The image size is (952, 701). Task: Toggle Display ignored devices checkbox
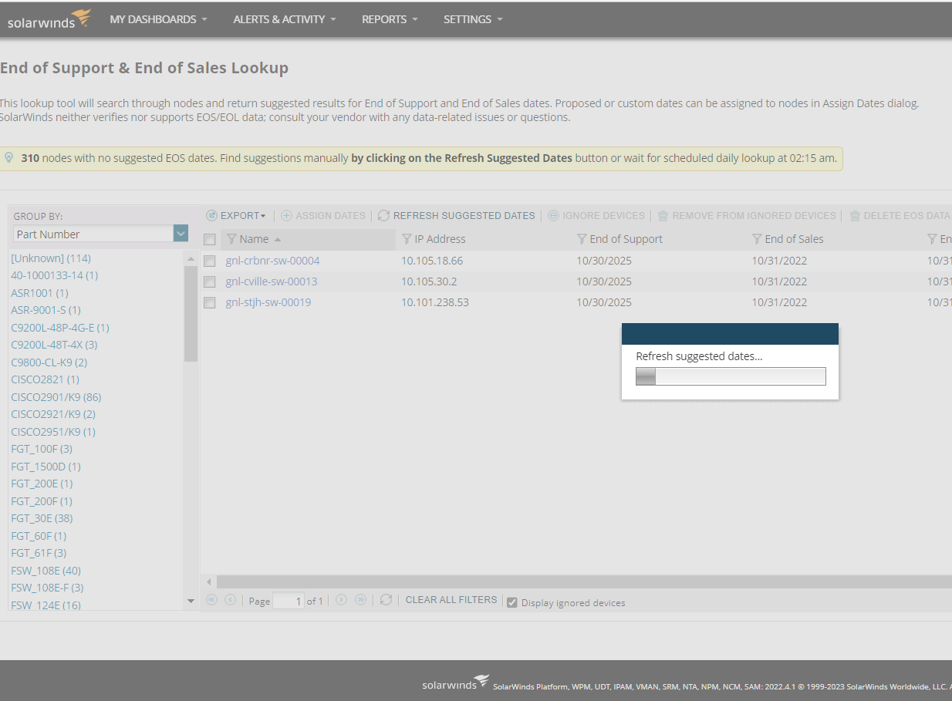511,602
